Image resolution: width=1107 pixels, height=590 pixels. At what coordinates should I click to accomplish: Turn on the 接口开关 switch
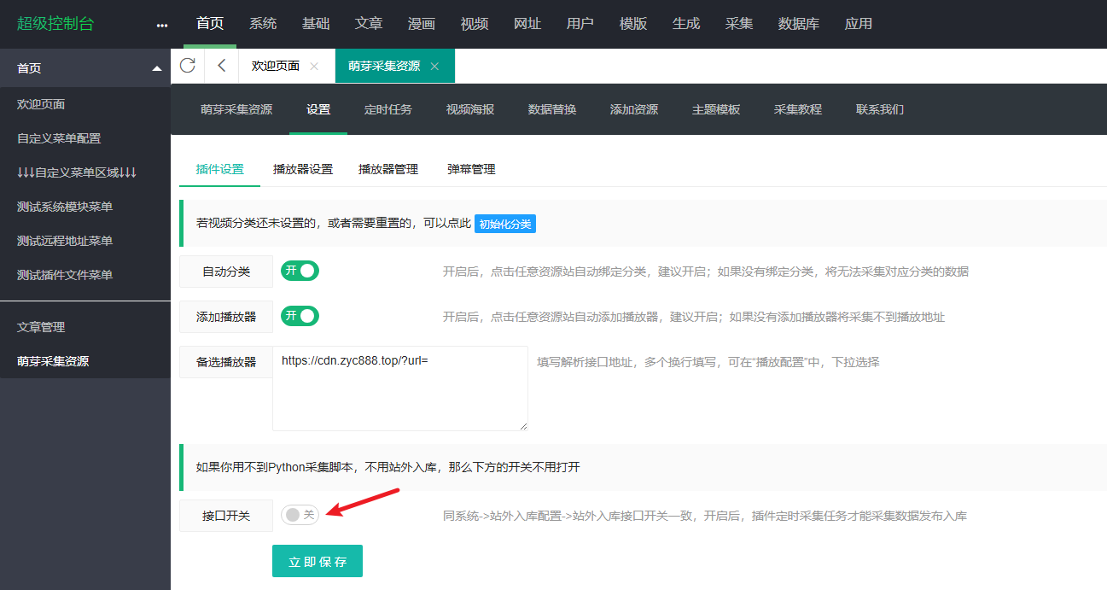[x=300, y=515]
